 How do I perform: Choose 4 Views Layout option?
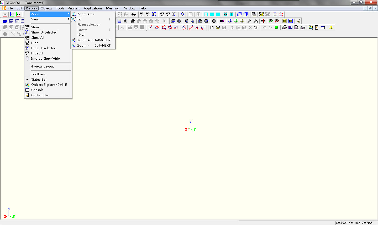pyautogui.click(x=48, y=66)
